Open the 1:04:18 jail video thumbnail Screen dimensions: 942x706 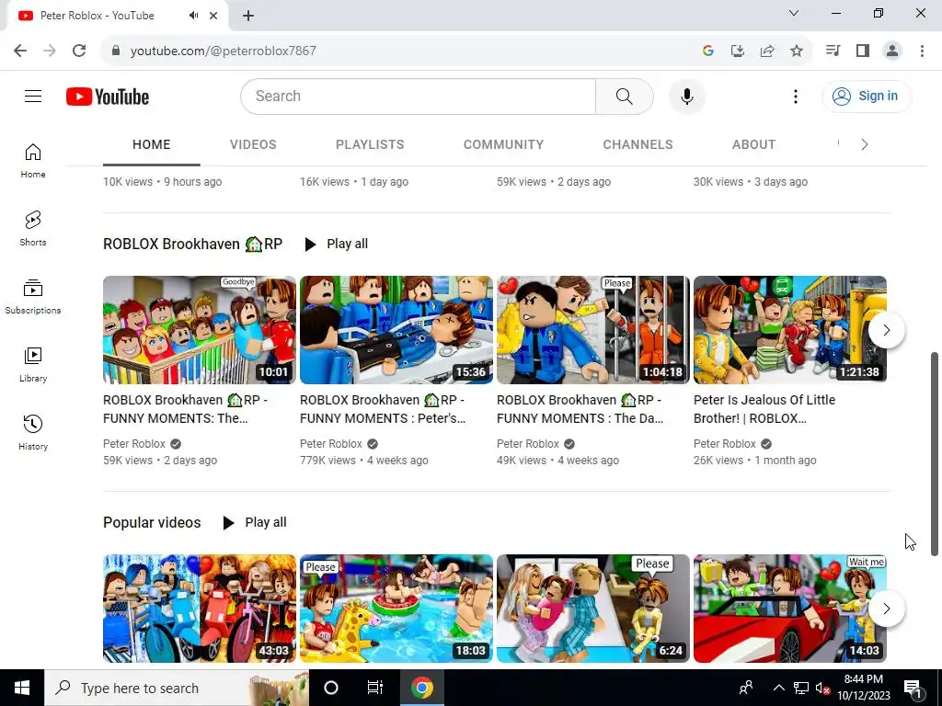pos(593,330)
